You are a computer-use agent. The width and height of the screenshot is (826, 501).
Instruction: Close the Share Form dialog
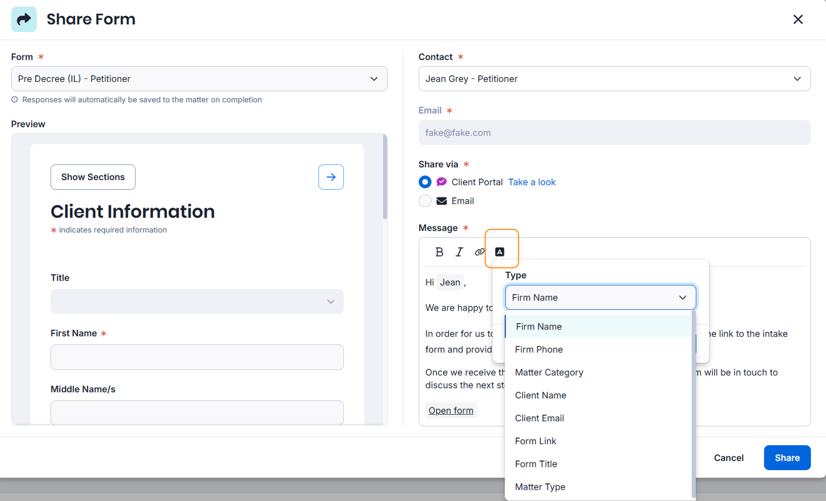798,19
